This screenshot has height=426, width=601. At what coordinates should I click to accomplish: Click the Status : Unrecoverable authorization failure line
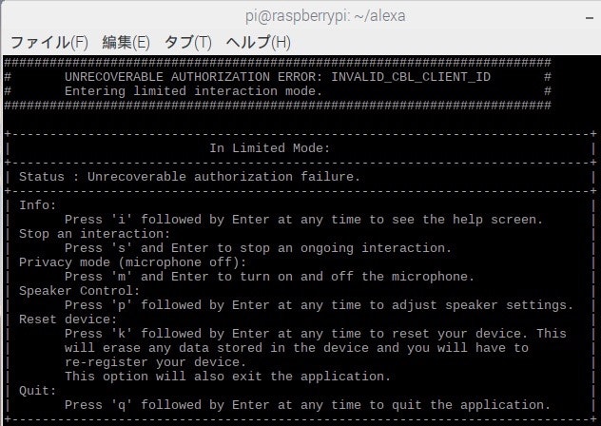tap(190, 177)
